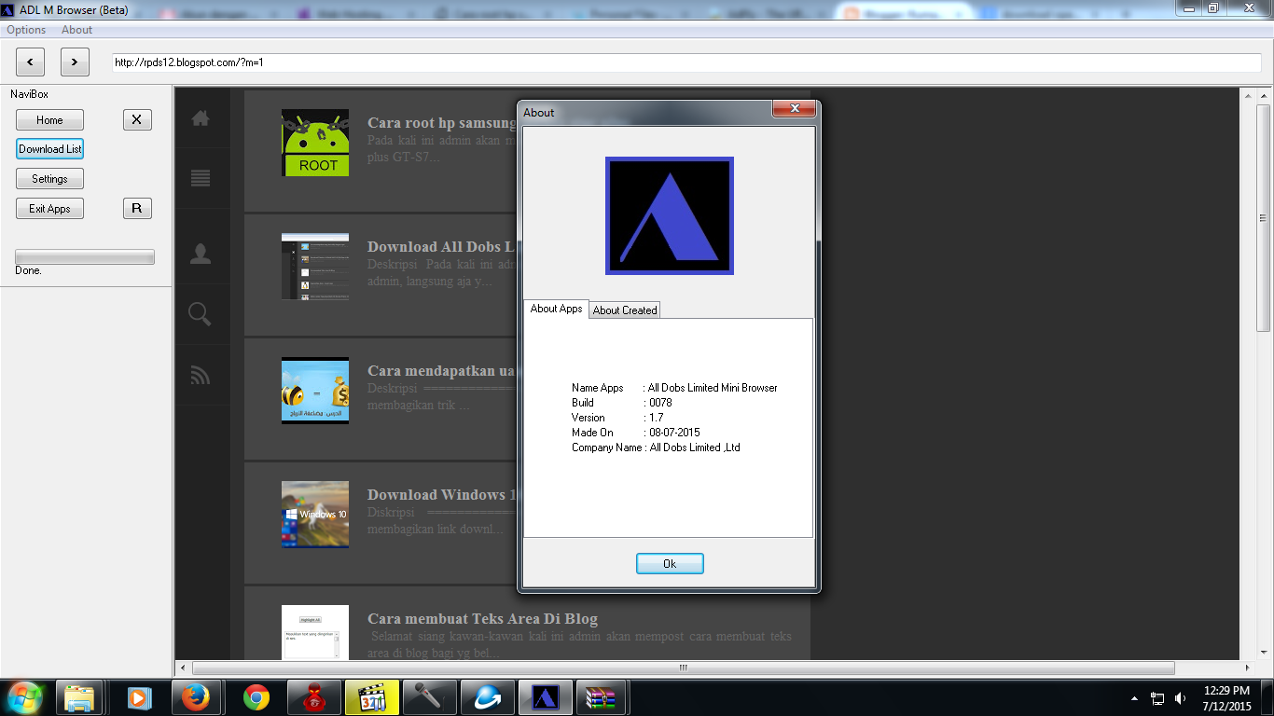Open the Options menu

[26, 30]
